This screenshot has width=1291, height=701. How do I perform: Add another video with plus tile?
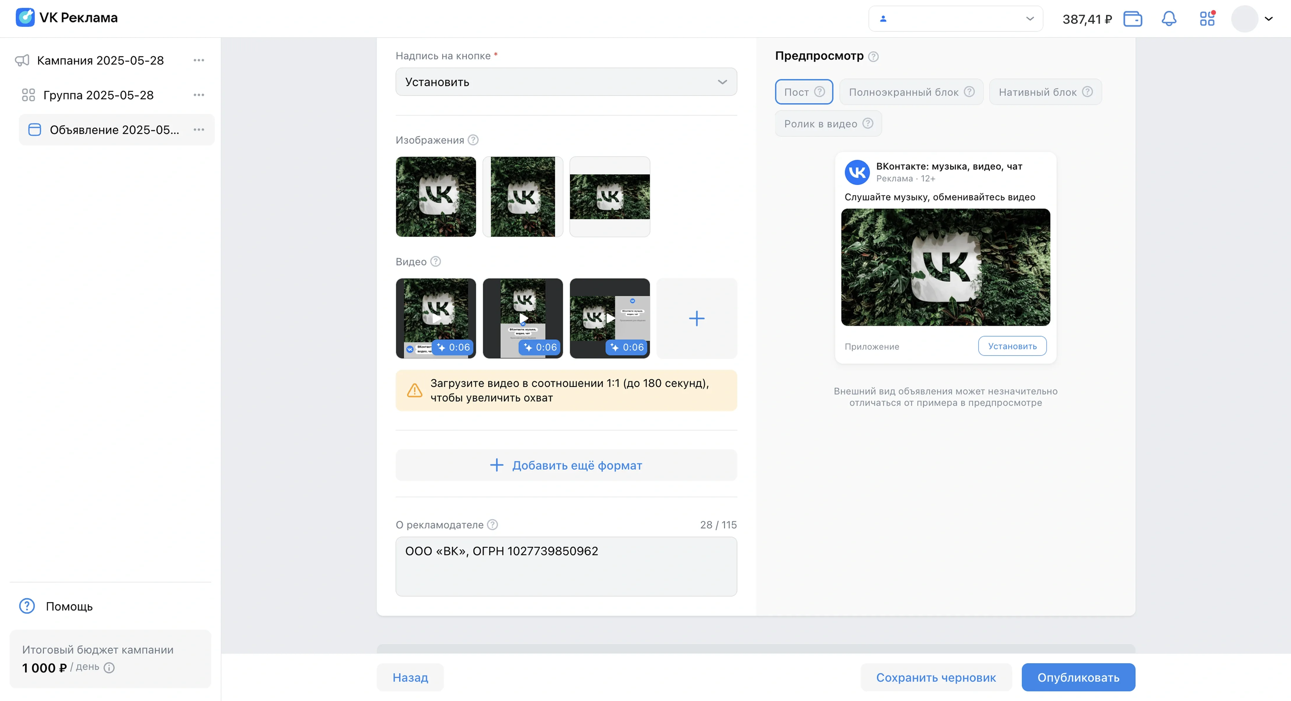click(x=697, y=318)
